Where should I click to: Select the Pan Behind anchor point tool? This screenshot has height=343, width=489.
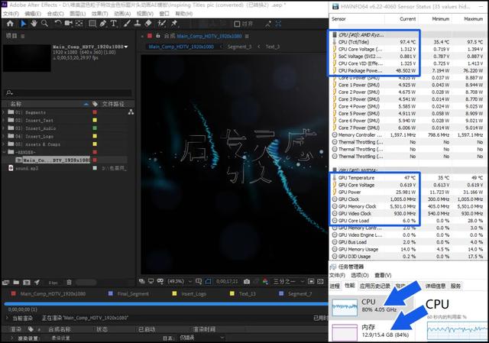79,24
